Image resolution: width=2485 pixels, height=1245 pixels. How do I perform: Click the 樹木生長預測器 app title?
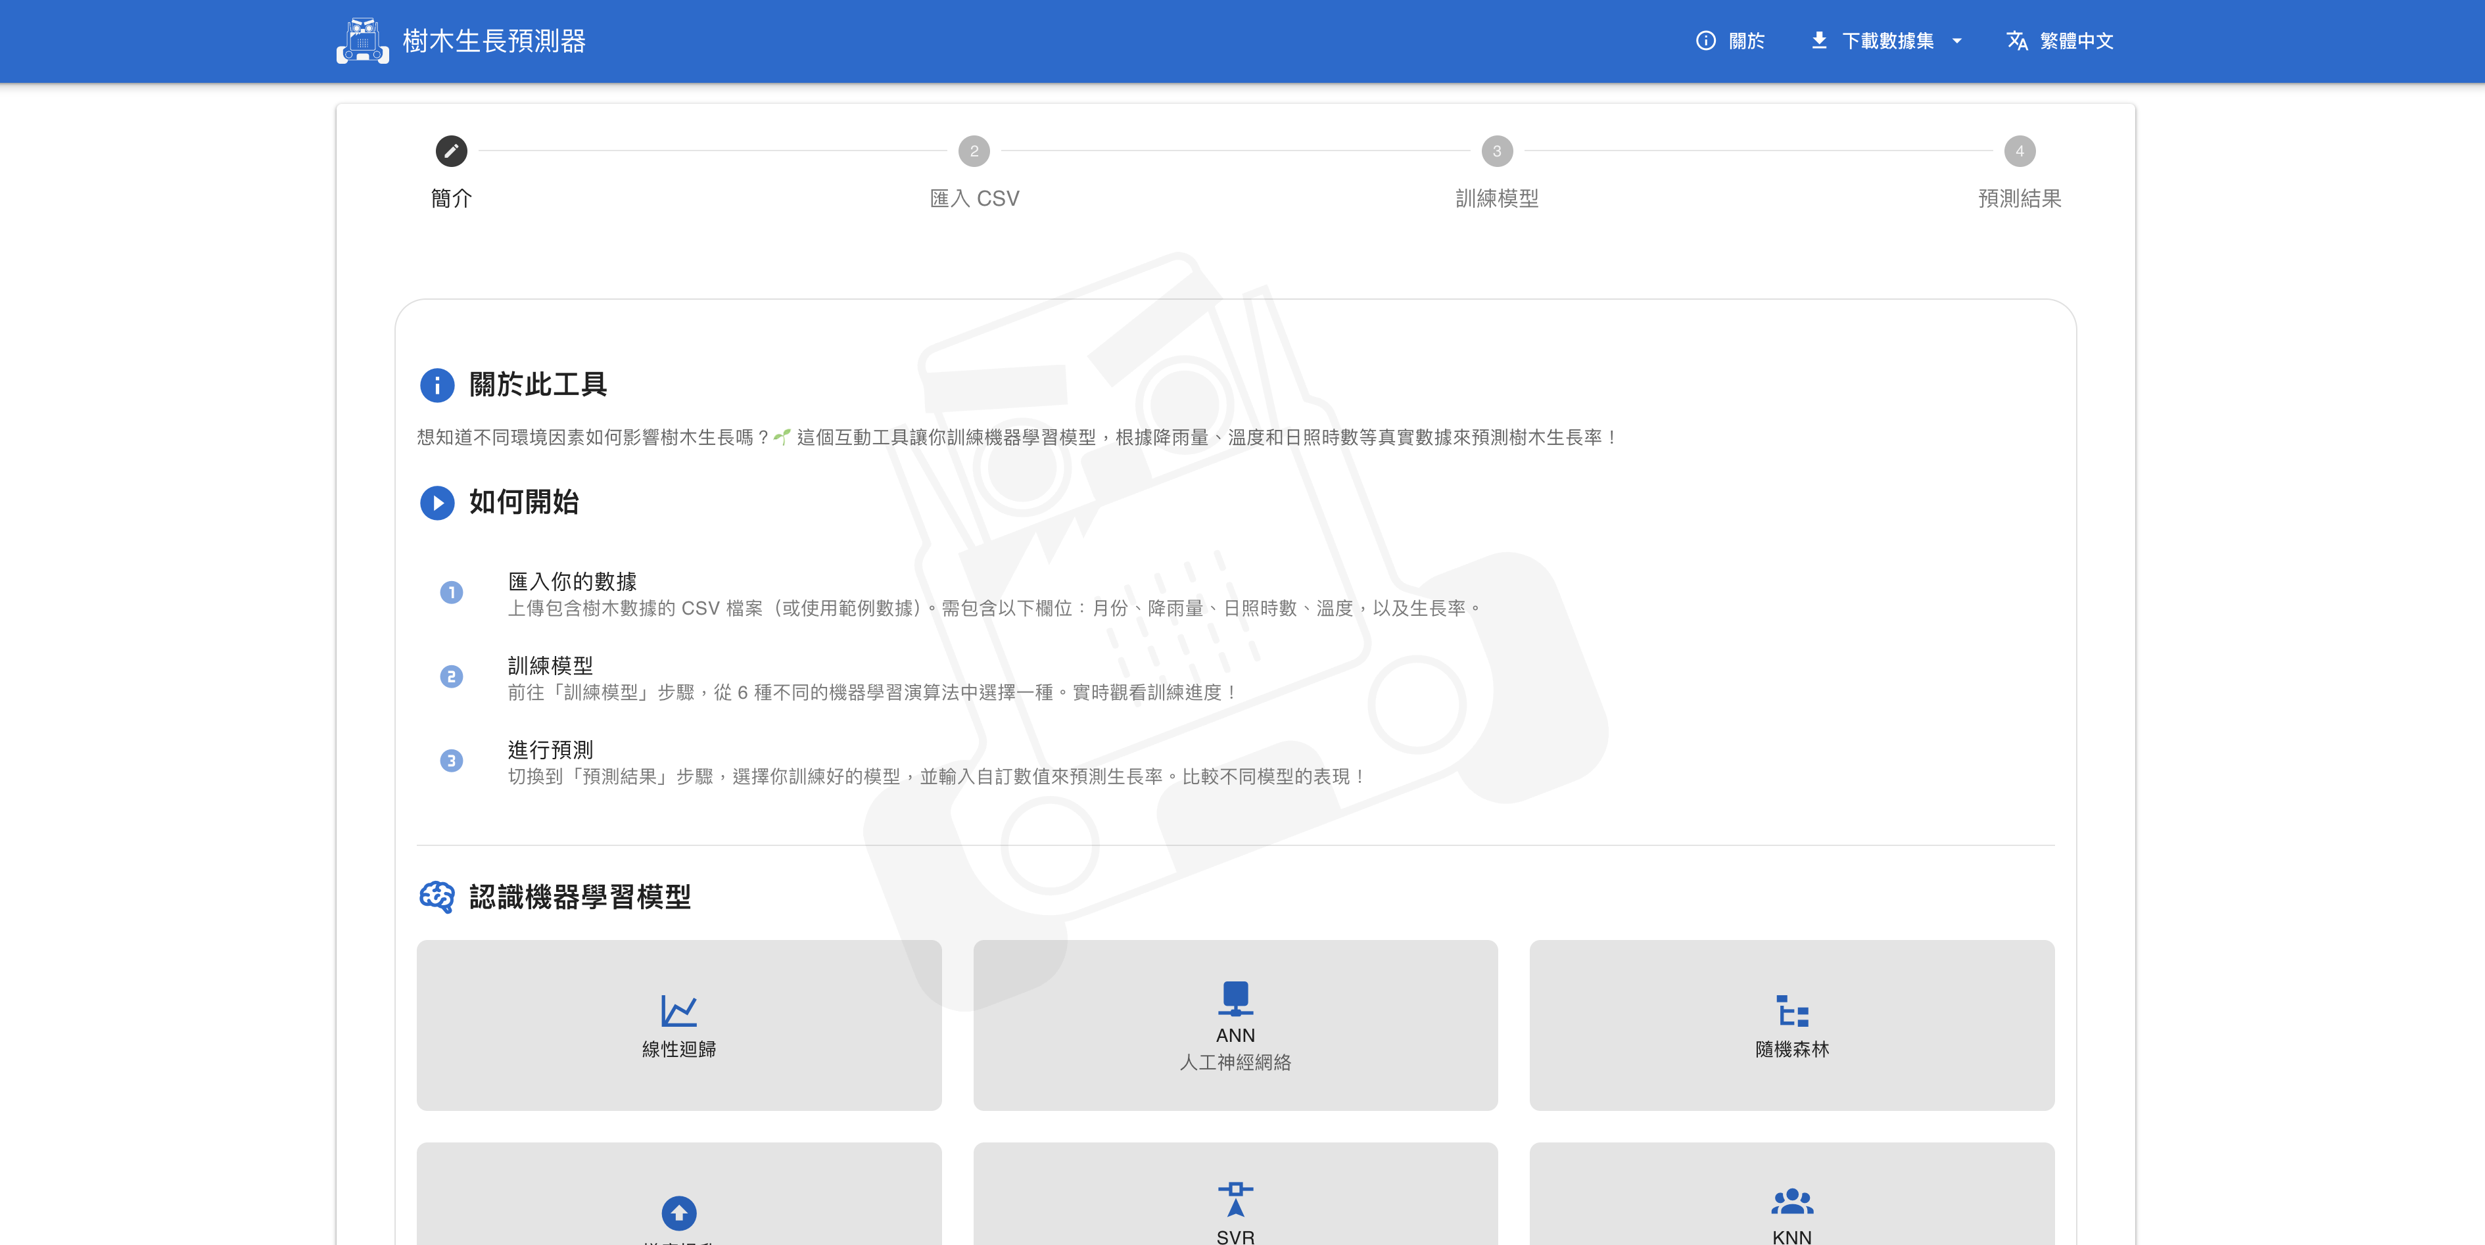pos(494,41)
